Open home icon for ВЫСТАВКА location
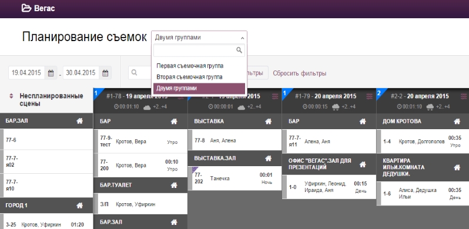 (x=269, y=122)
